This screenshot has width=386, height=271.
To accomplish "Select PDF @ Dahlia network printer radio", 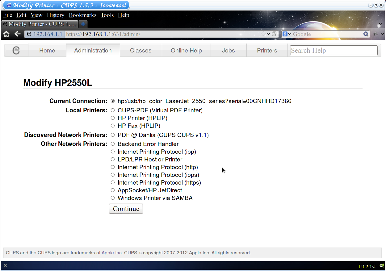I will pyautogui.click(x=113, y=135).
